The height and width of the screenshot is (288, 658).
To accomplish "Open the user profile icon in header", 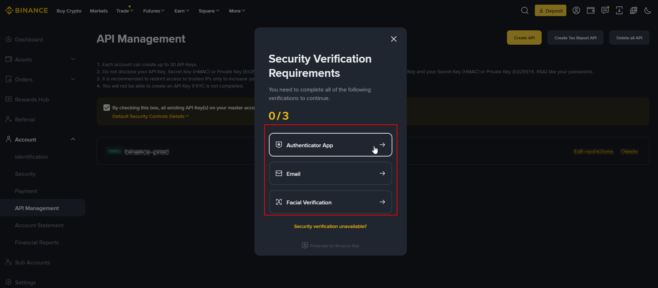I will (x=576, y=10).
